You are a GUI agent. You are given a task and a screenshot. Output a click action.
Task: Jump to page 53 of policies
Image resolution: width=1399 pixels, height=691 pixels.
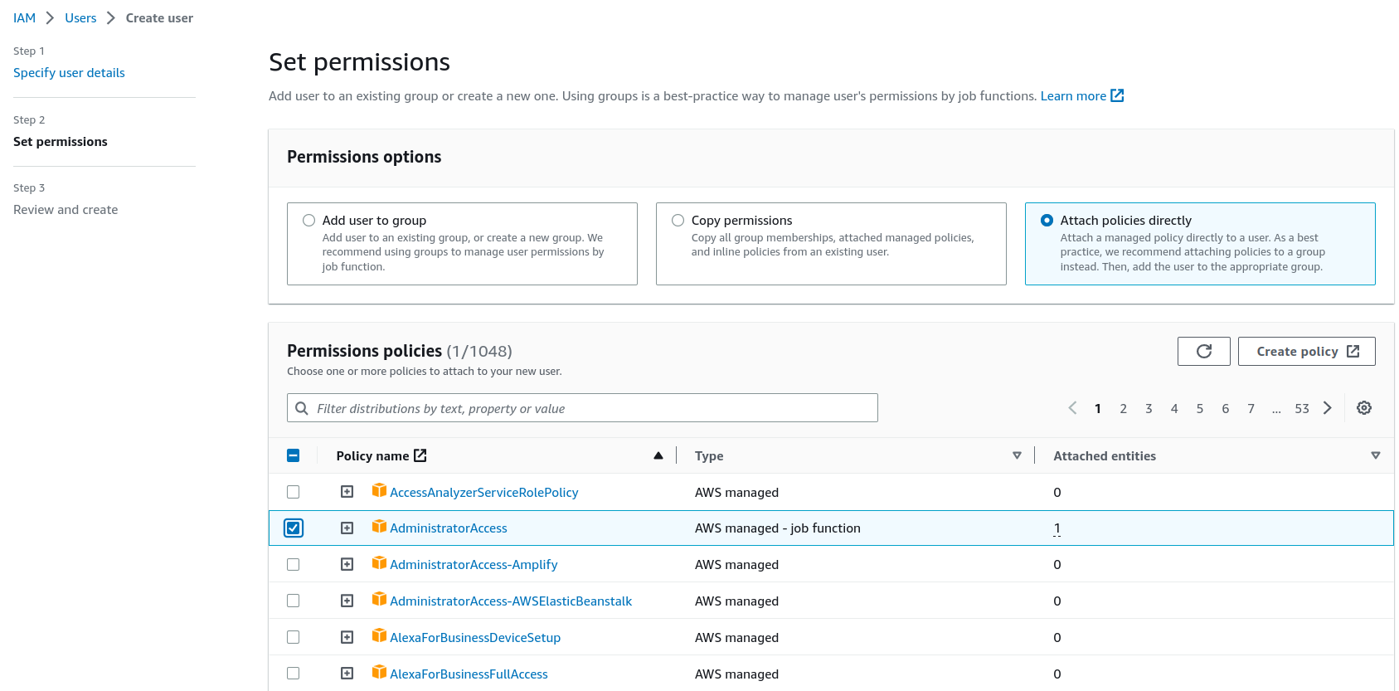point(1302,408)
